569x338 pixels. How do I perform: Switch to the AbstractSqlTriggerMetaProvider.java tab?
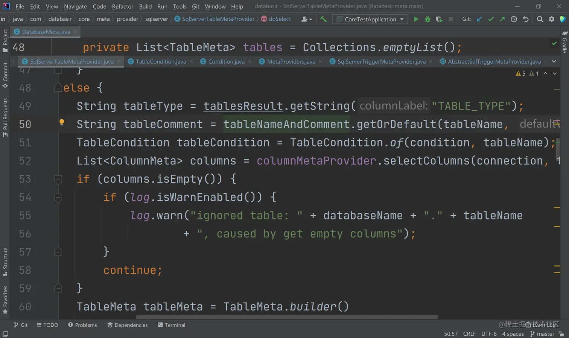pyautogui.click(x=494, y=61)
